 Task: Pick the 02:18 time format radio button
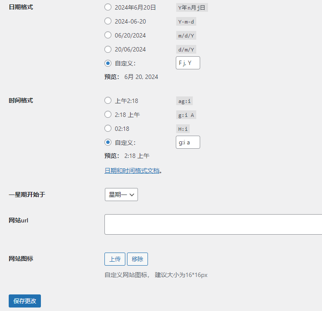108,129
